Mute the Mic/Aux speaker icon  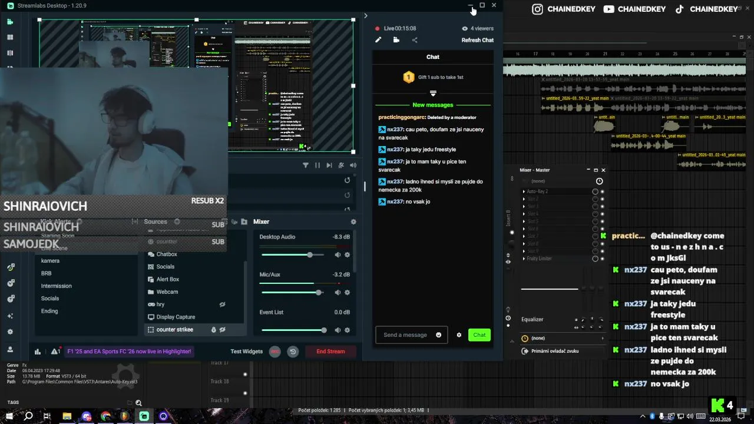point(338,293)
